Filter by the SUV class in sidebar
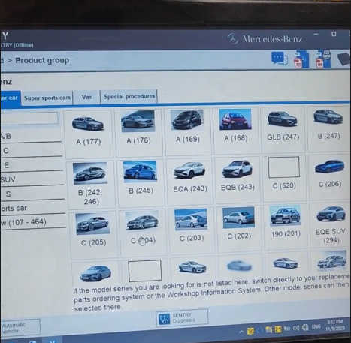Viewport: 351px width, 343px height. 32,179
